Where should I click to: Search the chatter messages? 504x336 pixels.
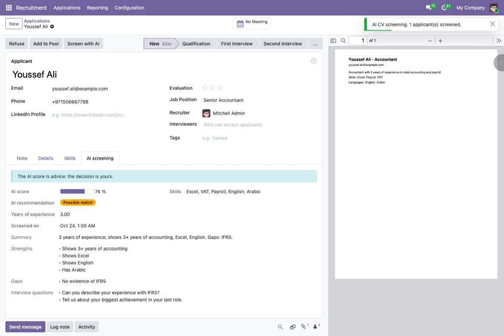click(x=280, y=327)
